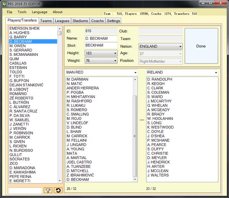Click the refresh/reset list icon

(58, 190)
